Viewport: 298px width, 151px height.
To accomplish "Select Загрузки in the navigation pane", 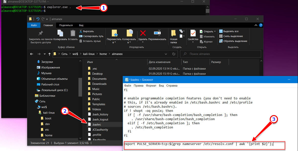I will 45,62.
